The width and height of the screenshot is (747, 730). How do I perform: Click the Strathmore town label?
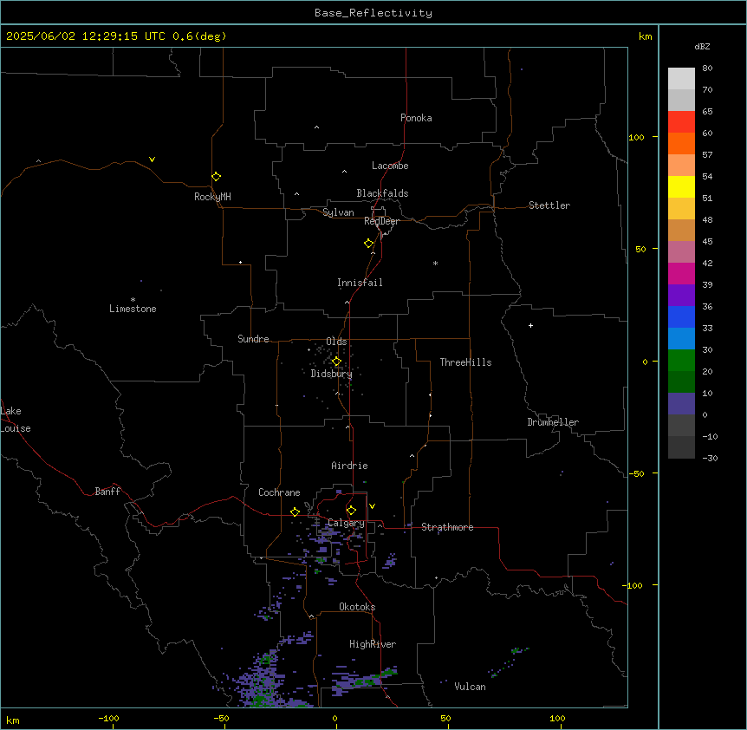click(x=447, y=527)
